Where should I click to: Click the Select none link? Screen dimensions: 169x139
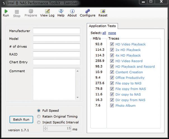click(x=112, y=33)
